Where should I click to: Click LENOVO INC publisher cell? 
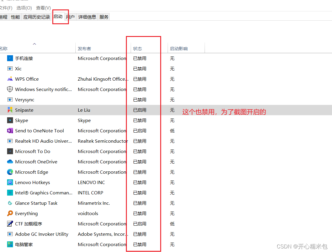(x=91, y=182)
